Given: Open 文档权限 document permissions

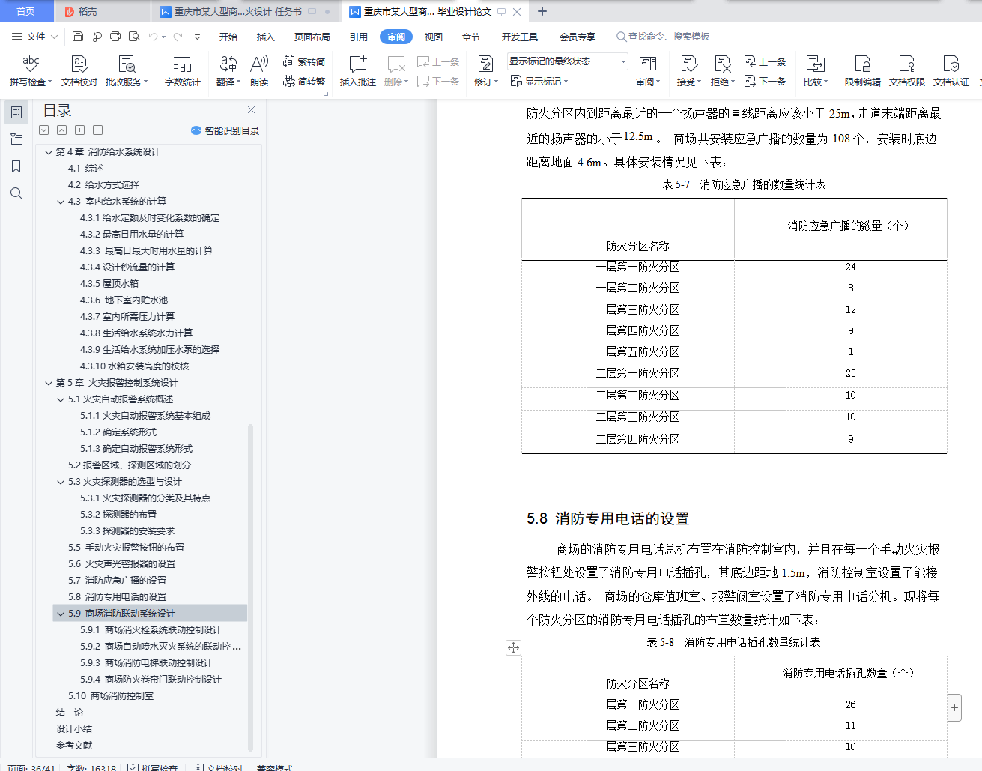Looking at the screenshot, I should click(x=907, y=71).
